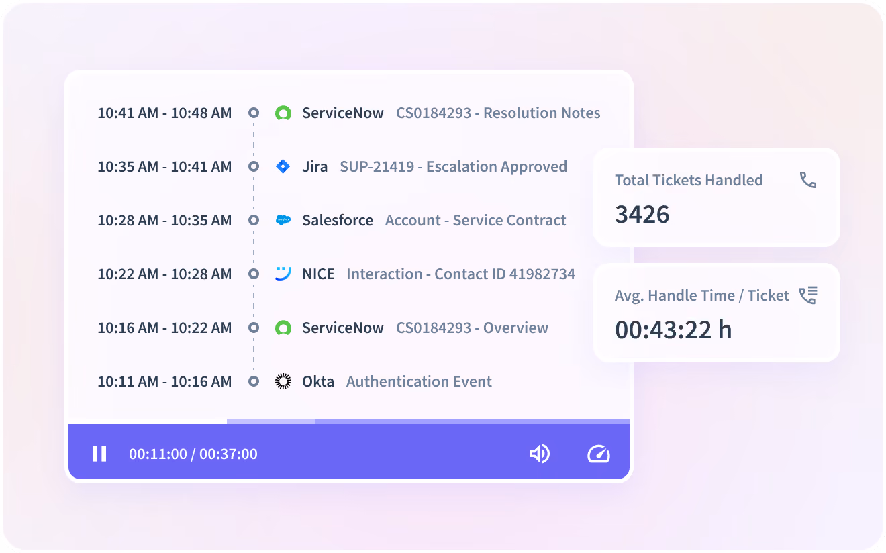Click the 00:43:22 h handle time value

[x=673, y=330]
